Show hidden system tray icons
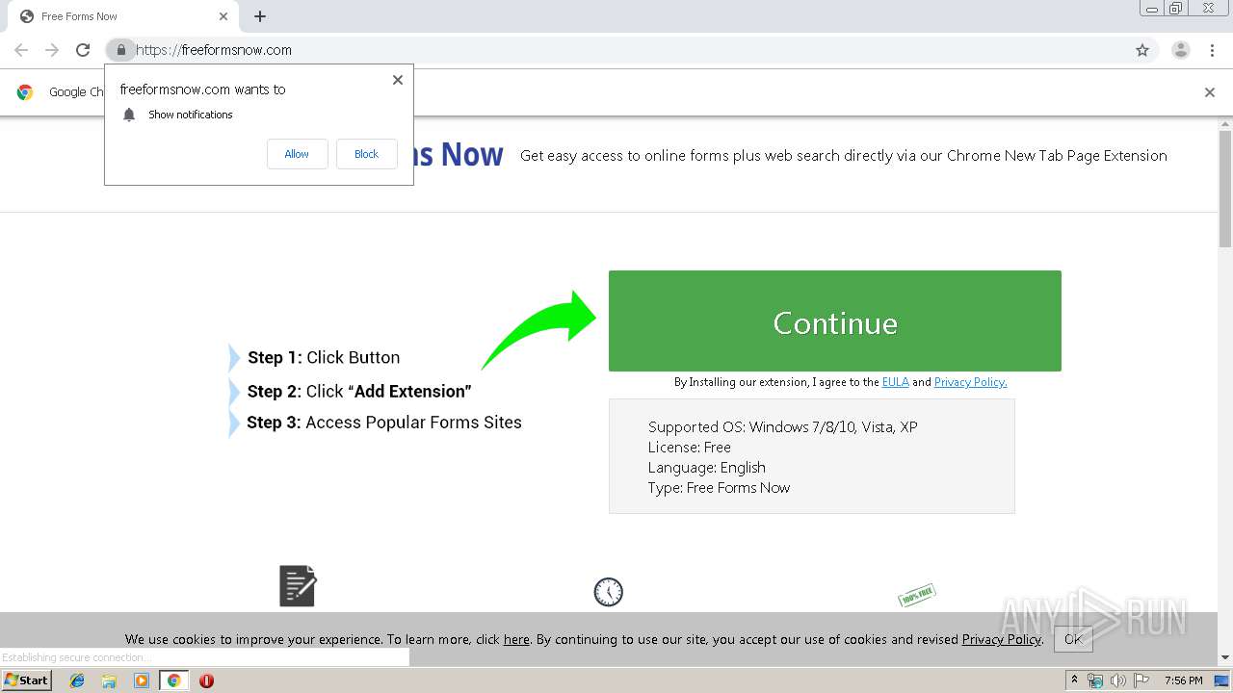 pyautogui.click(x=1074, y=680)
